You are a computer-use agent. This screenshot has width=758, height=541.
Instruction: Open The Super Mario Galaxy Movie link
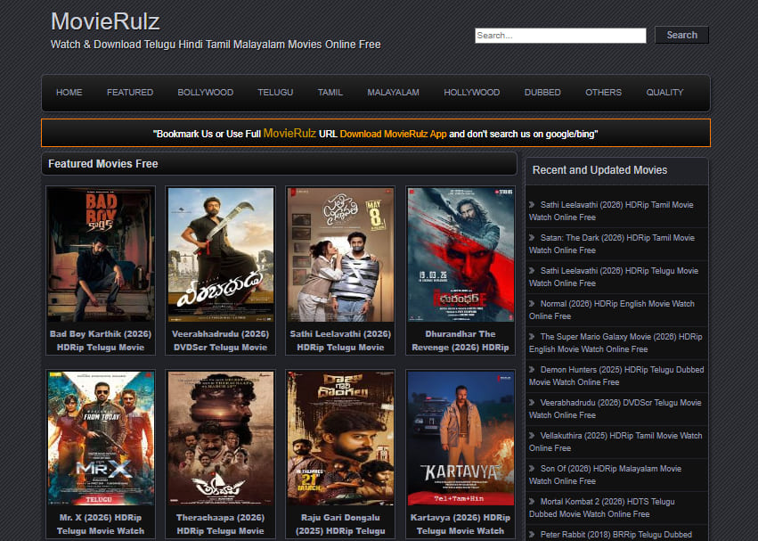point(615,342)
